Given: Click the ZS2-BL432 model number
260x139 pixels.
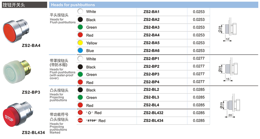Looking at the screenshot, I should point(154,113).
